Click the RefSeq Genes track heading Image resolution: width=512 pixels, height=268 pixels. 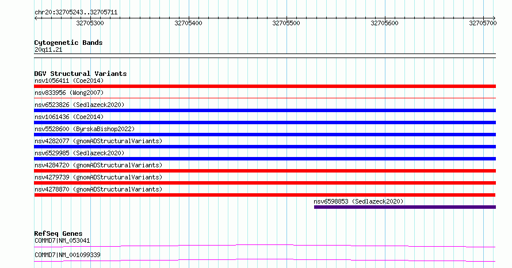[58, 233]
